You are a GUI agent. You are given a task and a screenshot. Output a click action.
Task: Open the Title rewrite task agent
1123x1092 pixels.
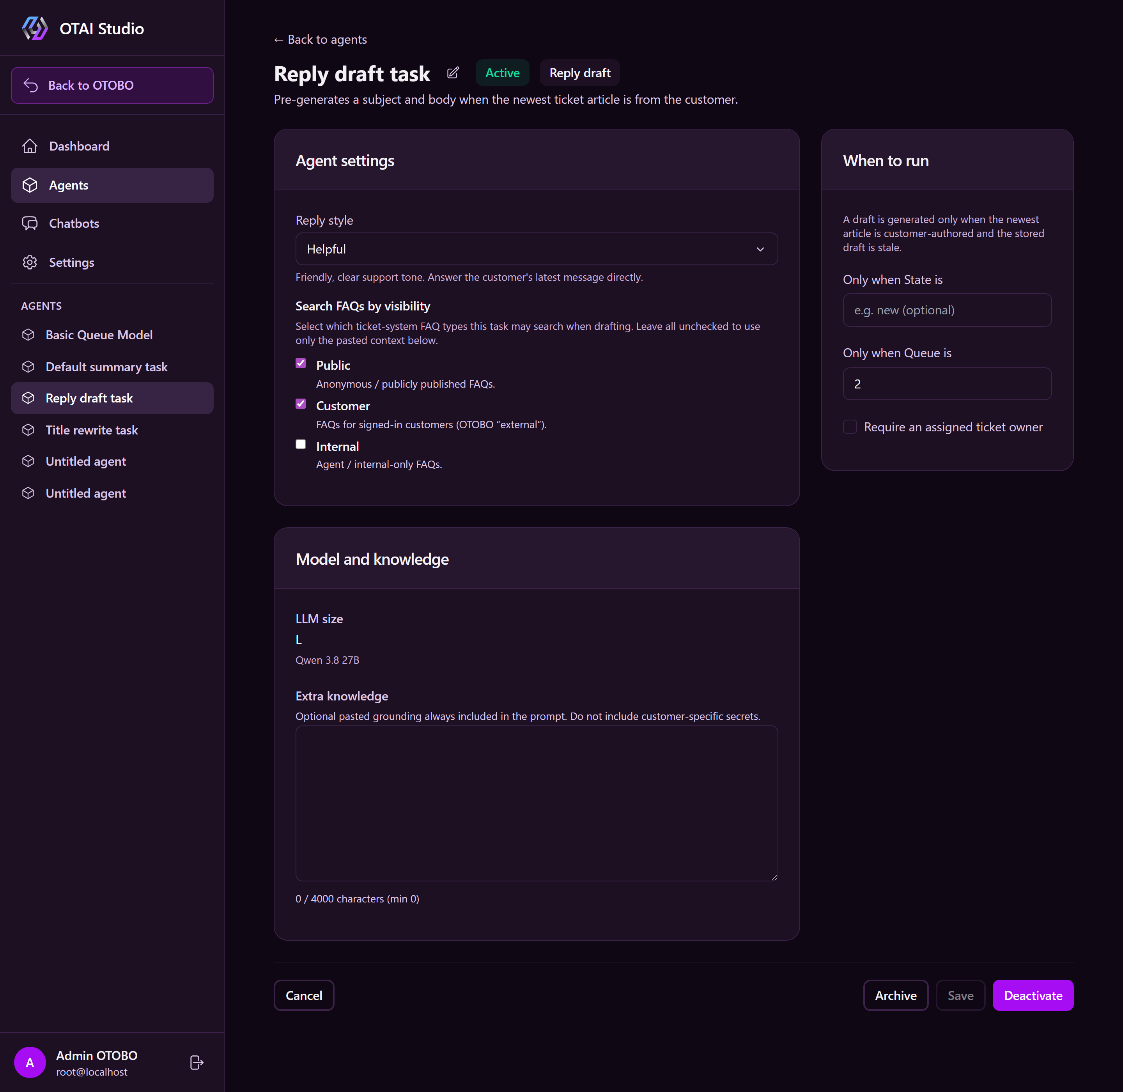point(112,430)
